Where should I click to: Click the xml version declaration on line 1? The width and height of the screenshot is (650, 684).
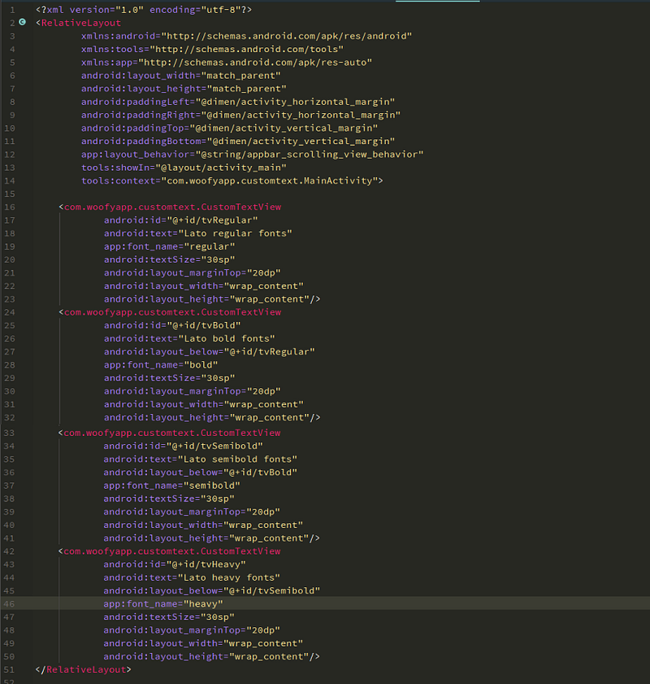(x=144, y=10)
